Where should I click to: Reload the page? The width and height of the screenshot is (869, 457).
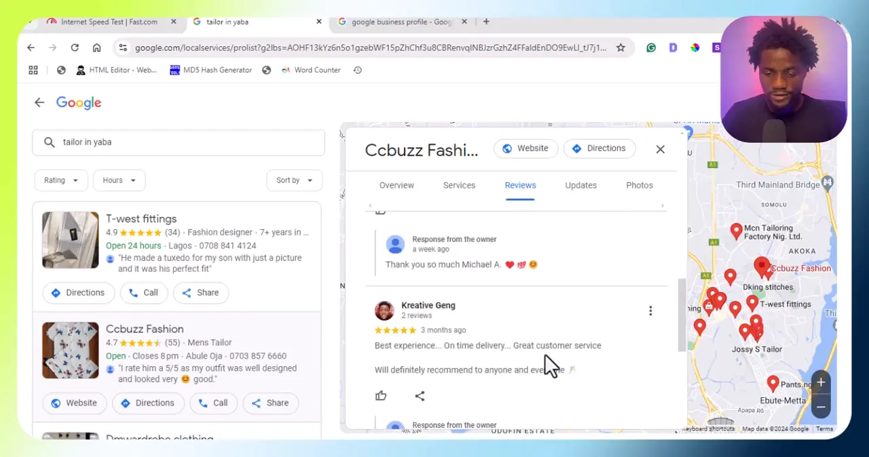pos(75,47)
